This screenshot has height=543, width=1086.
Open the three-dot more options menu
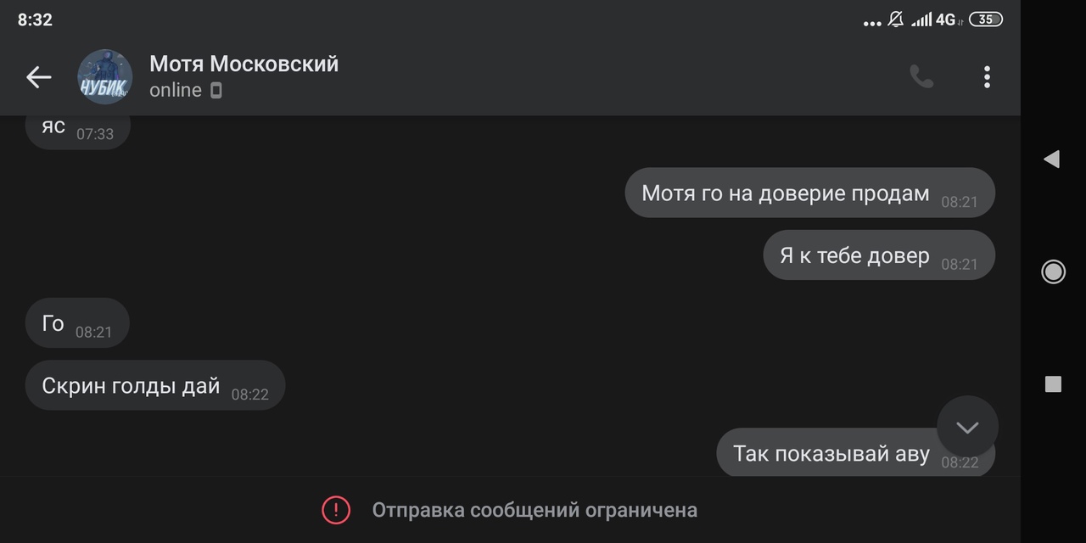coord(987,77)
